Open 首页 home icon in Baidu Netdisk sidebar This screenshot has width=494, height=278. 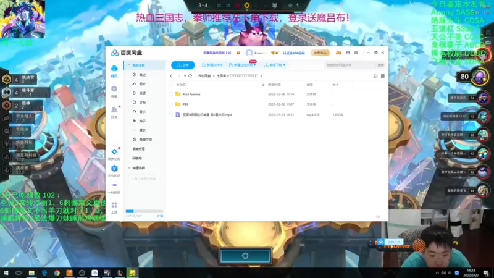[x=114, y=68]
